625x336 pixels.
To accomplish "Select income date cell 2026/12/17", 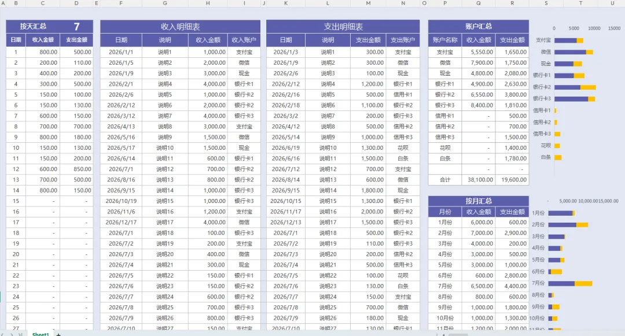I will 121,222.
